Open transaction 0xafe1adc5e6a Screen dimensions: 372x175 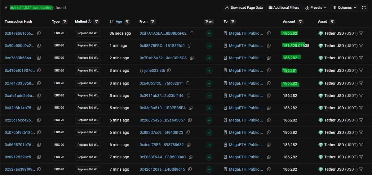click(20, 96)
